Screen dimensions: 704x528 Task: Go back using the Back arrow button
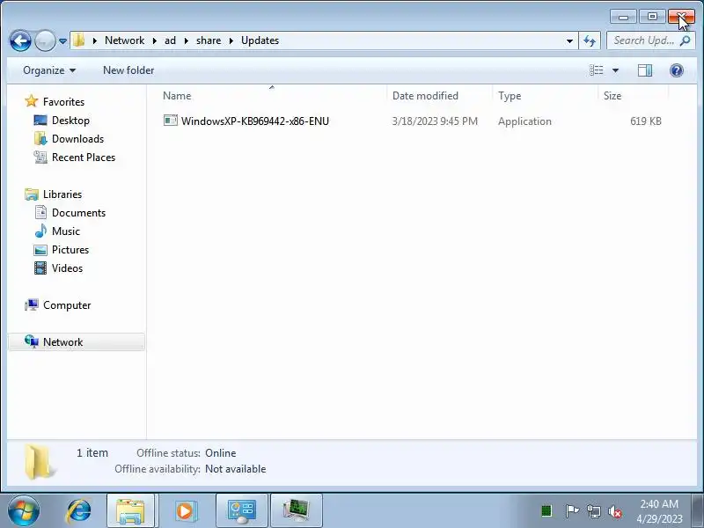[x=20, y=40]
